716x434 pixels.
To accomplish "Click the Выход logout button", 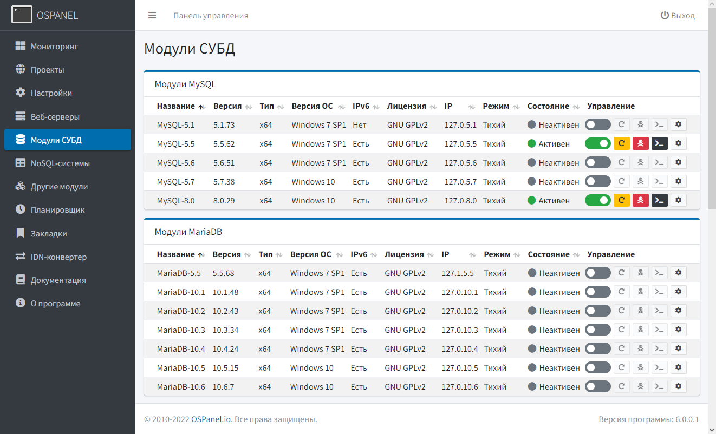I will tap(678, 16).
